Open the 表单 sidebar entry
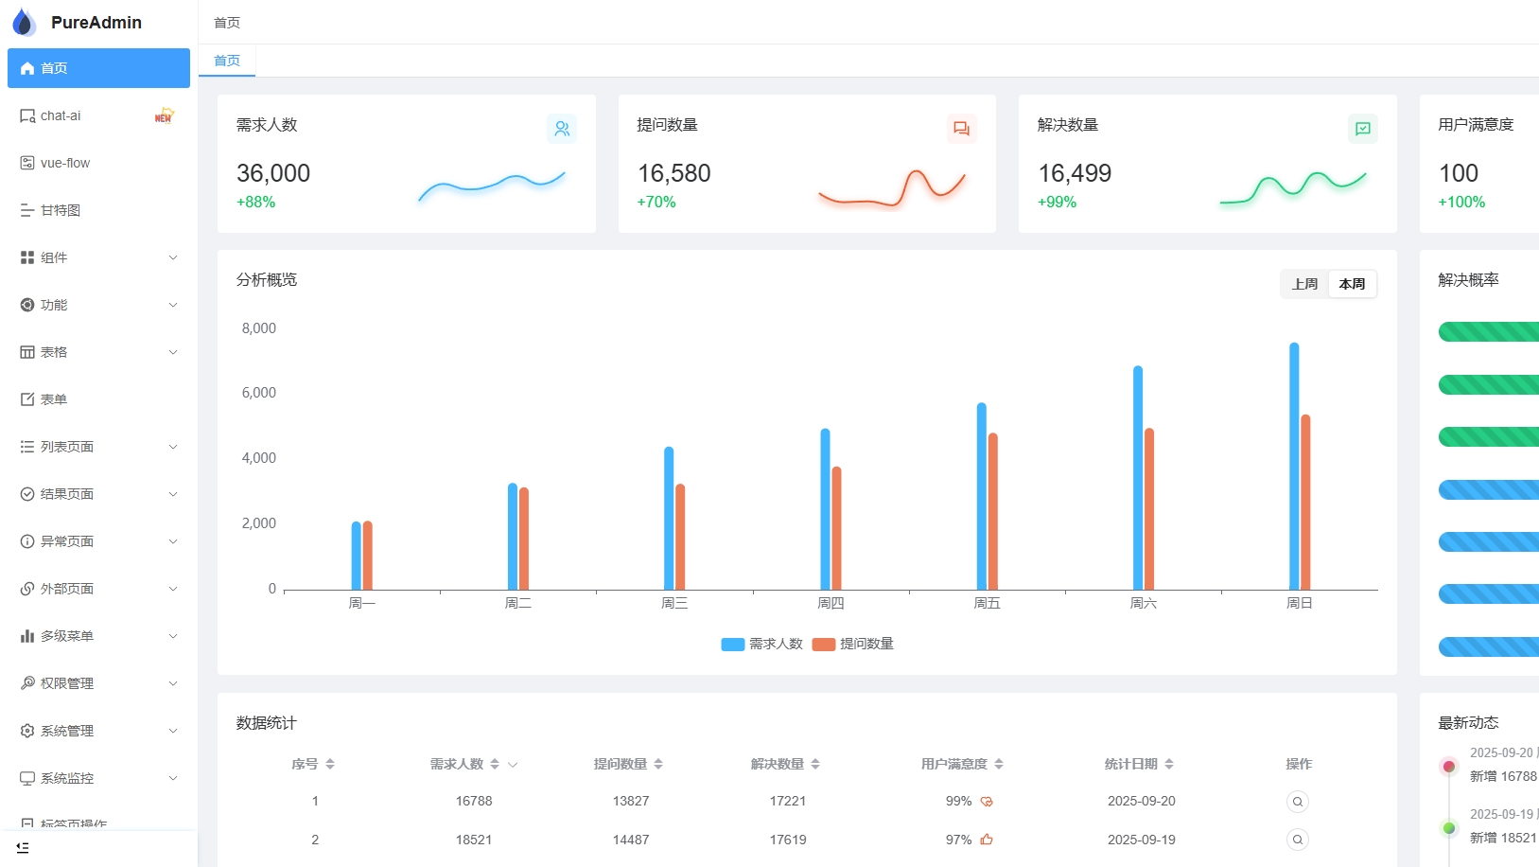This screenshot has width=1539, height=867. pyautogui.click(x=98, y=399)
